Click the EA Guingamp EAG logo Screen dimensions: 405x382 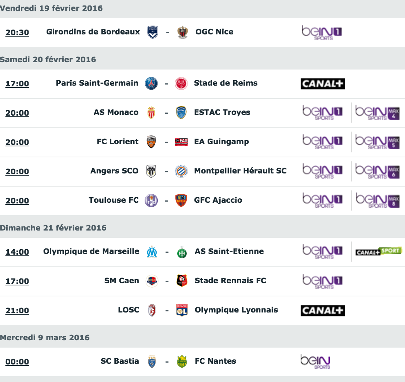click(x=181, y=142)
